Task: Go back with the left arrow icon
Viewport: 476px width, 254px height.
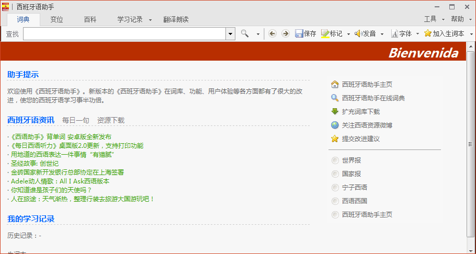Action: 272,33
